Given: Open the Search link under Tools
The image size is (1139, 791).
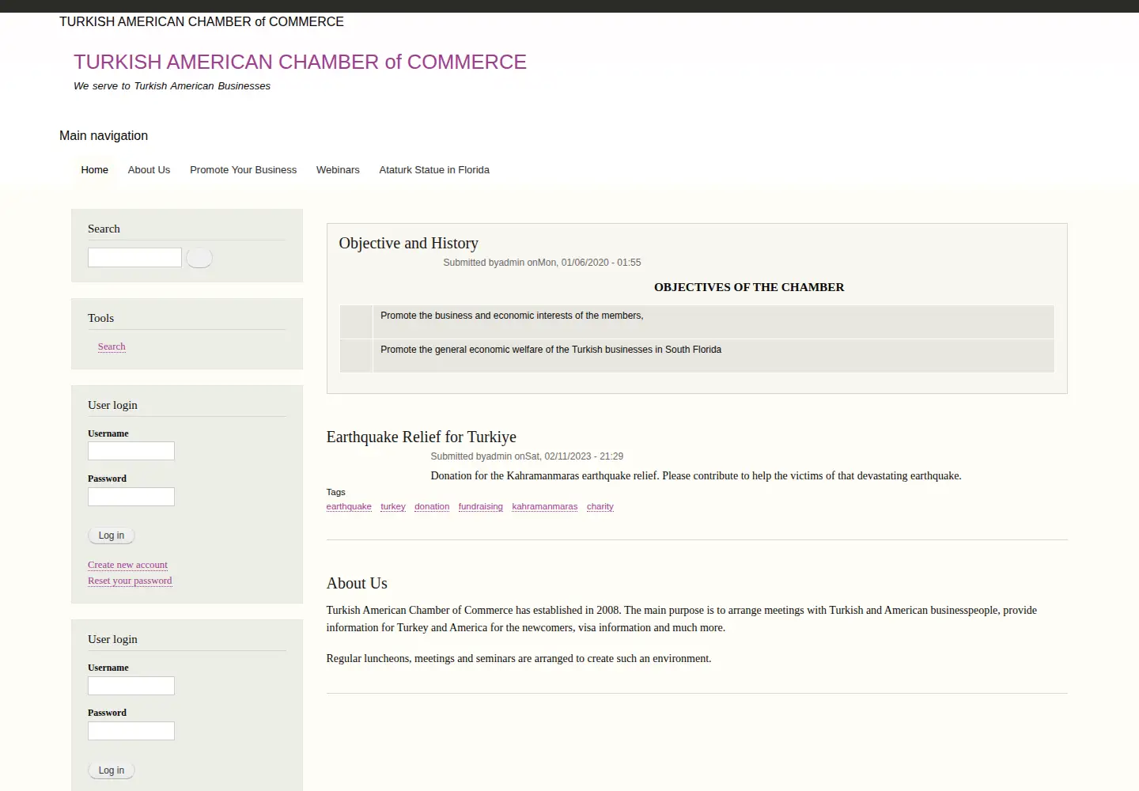Looking at the screenshot, I should click(x=112, y=346).
